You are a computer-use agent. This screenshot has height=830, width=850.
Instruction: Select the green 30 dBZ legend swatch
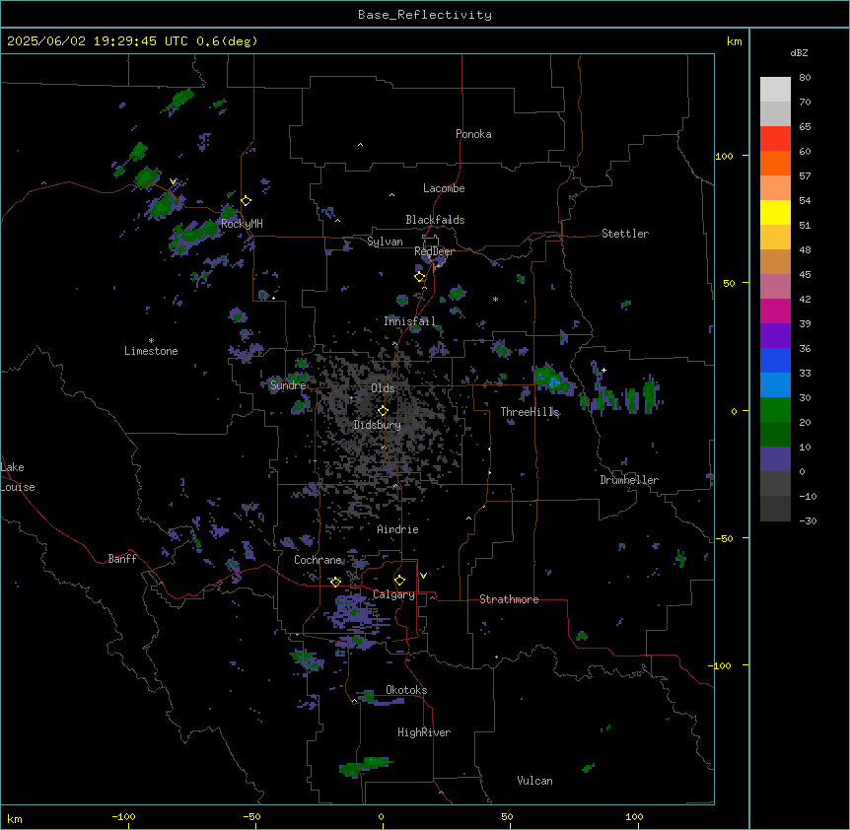pyautogui.click(x=775, y=410)
